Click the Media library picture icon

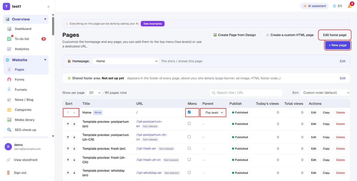[9, 120]
